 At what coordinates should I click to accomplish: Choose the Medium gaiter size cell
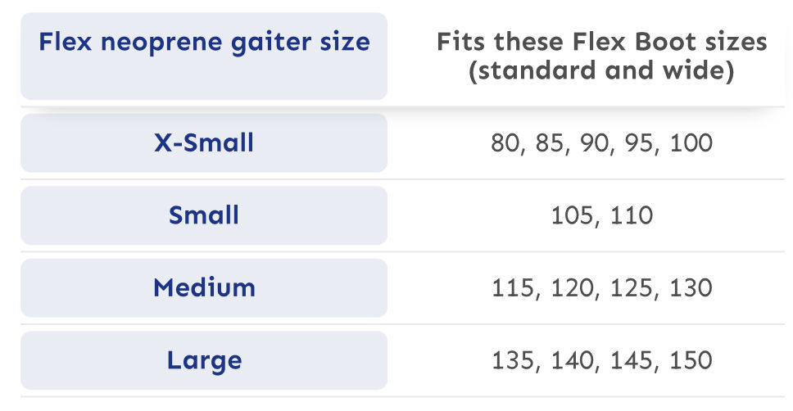click(x=204, y=288)
